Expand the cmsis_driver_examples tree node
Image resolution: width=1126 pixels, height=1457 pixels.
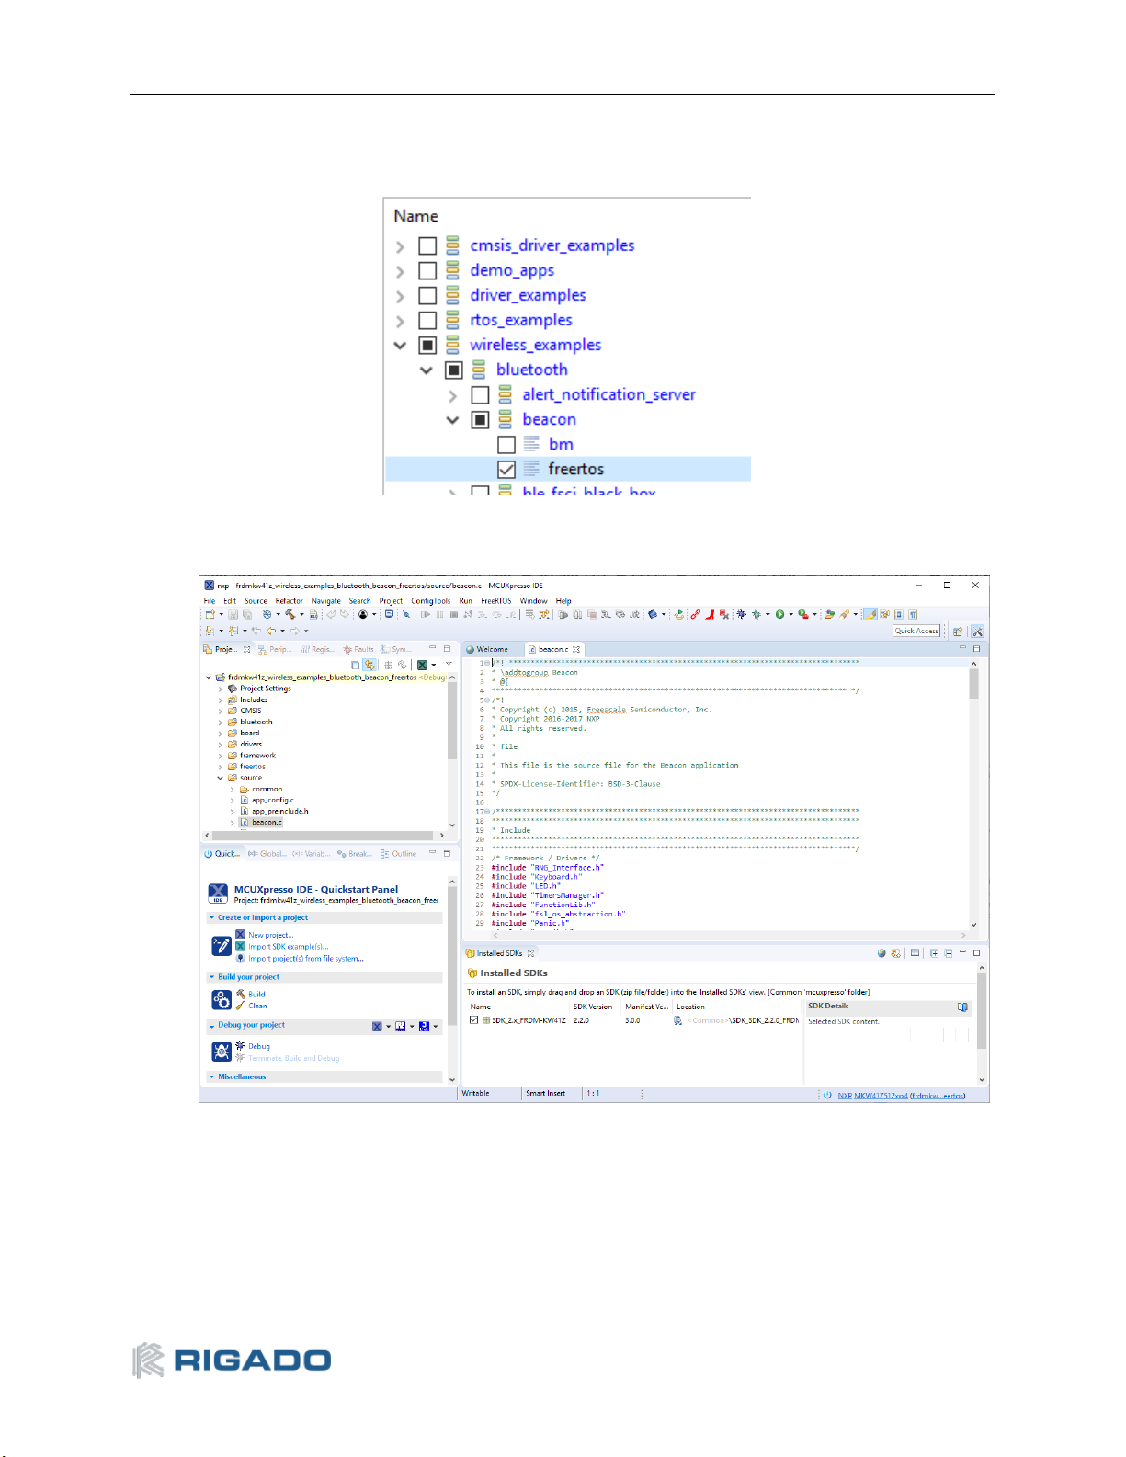(x=400, y=246)
